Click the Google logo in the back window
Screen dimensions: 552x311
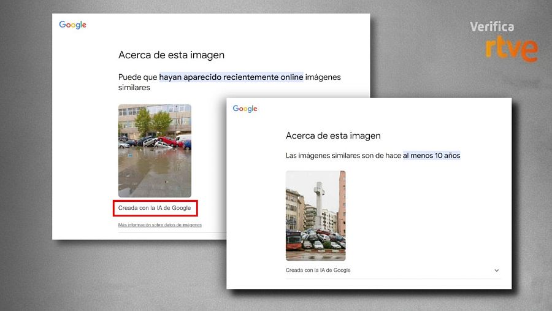pos(72,25)
